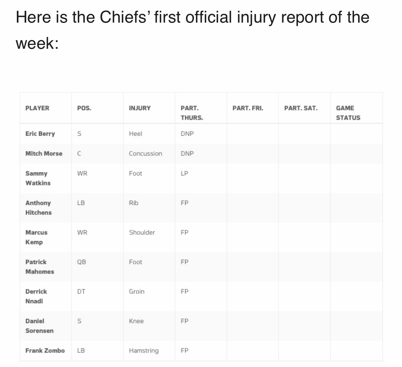This screenshot has height=367, width=402.
Task: Click Sammy Watkins' LP participation status
Action: coord(184,173)
